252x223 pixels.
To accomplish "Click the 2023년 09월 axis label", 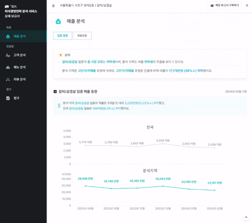I will 85,209.
